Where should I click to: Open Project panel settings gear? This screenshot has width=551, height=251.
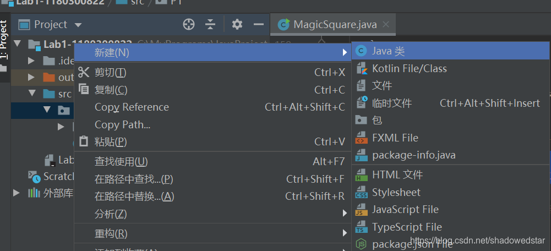[237, 24]
